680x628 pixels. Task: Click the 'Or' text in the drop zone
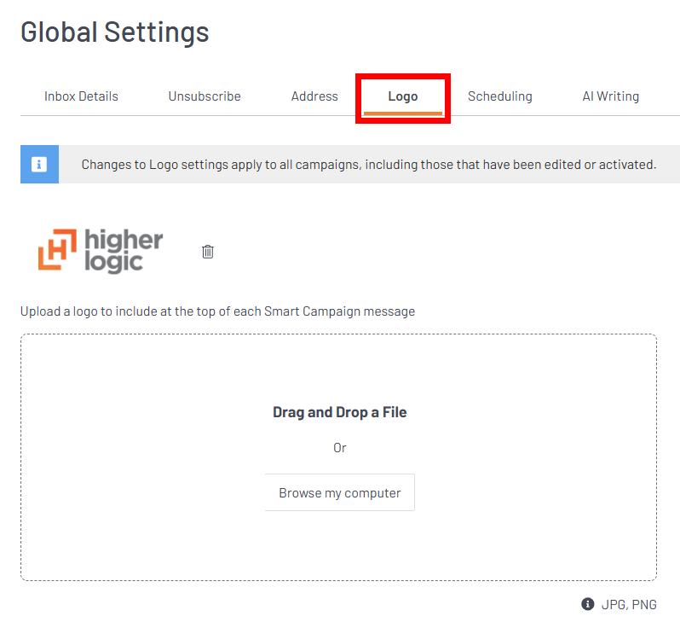339,448
